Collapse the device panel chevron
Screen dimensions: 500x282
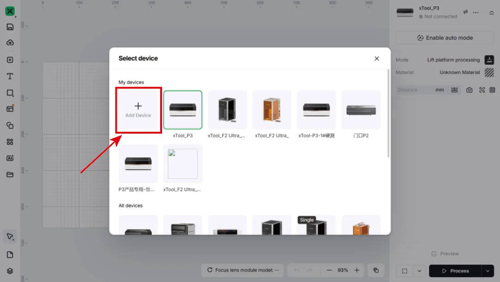tap(491, 13)
